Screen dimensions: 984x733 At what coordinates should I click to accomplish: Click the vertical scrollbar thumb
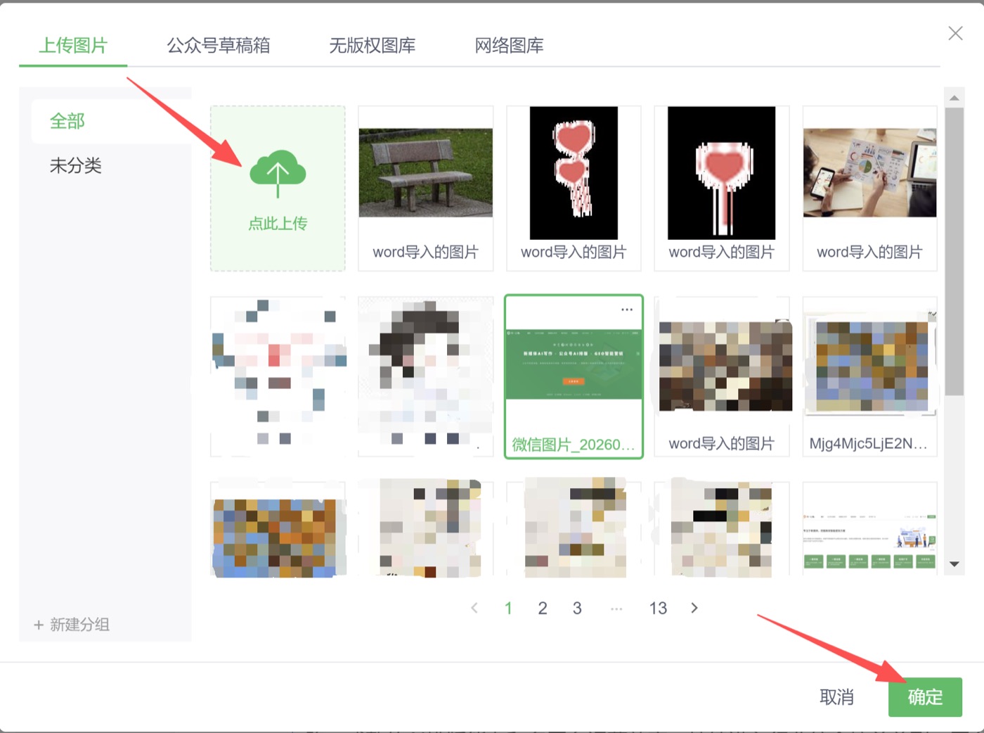pyautogui.click(x=954, y=252)
